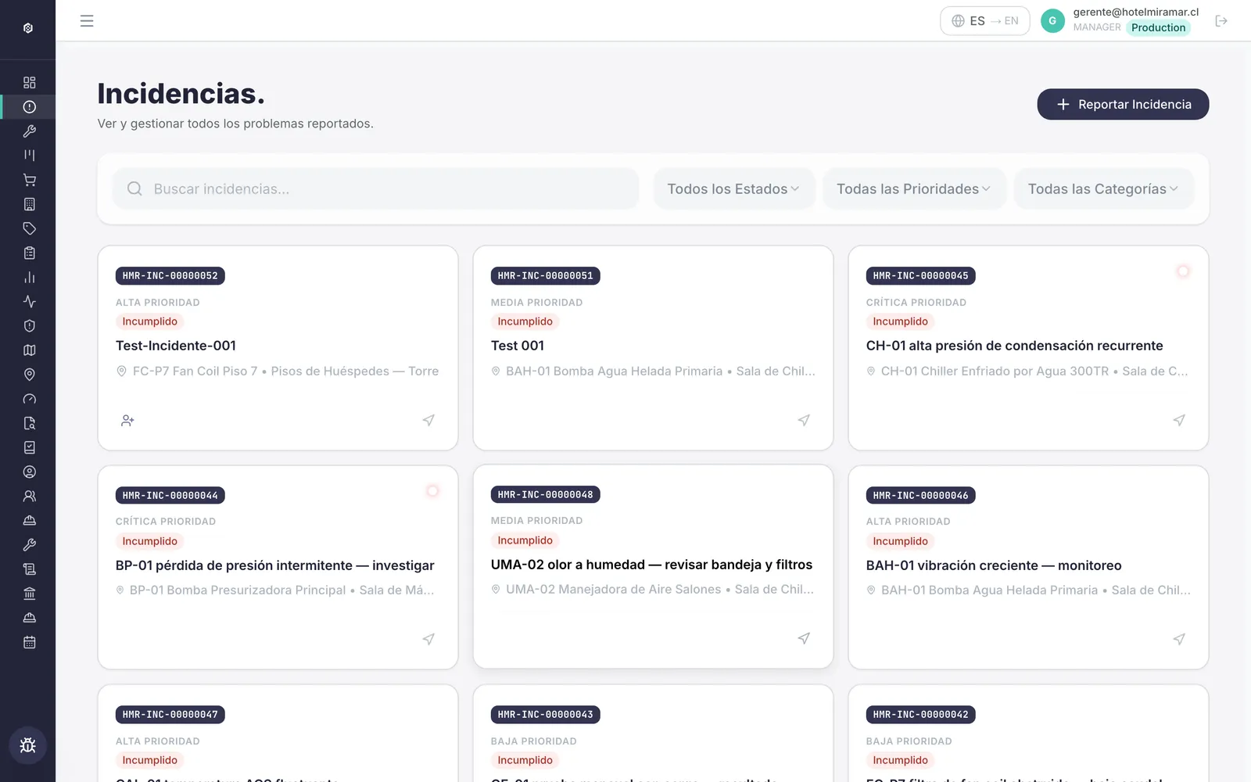Click the send arrow on the Test-Incidente-001 card

[428, 420]
